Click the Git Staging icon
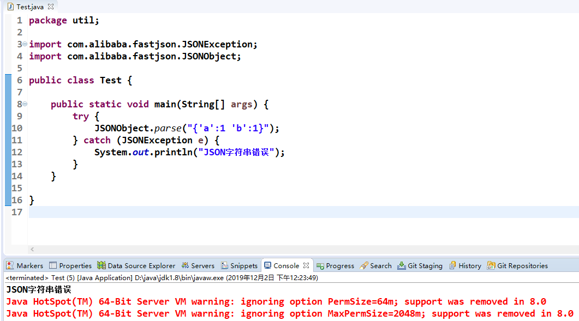Screen dimensions: 579x321 pos(402,265)
